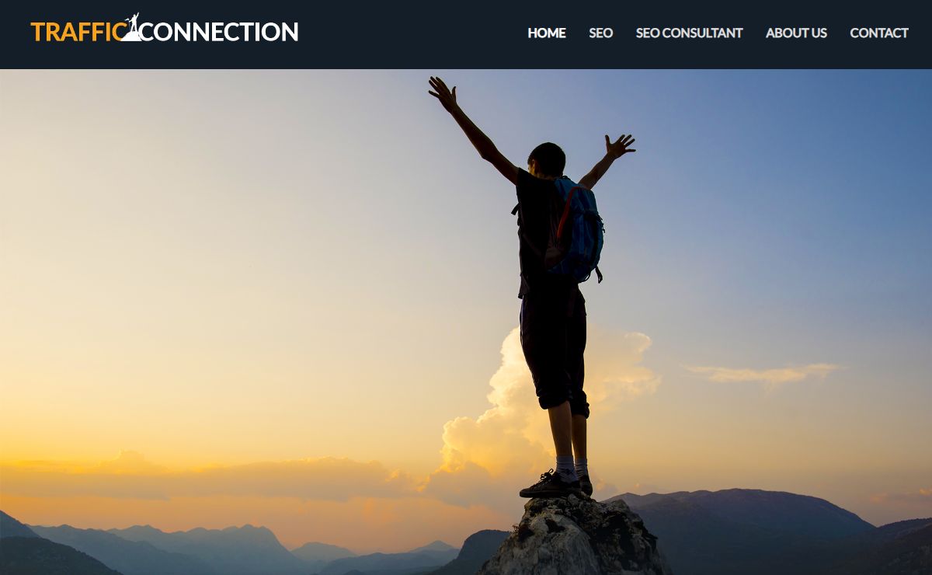Screen dimensions: 932x575
Task: Click the hiker's raised hand on the left
Action: pos(443,93)
